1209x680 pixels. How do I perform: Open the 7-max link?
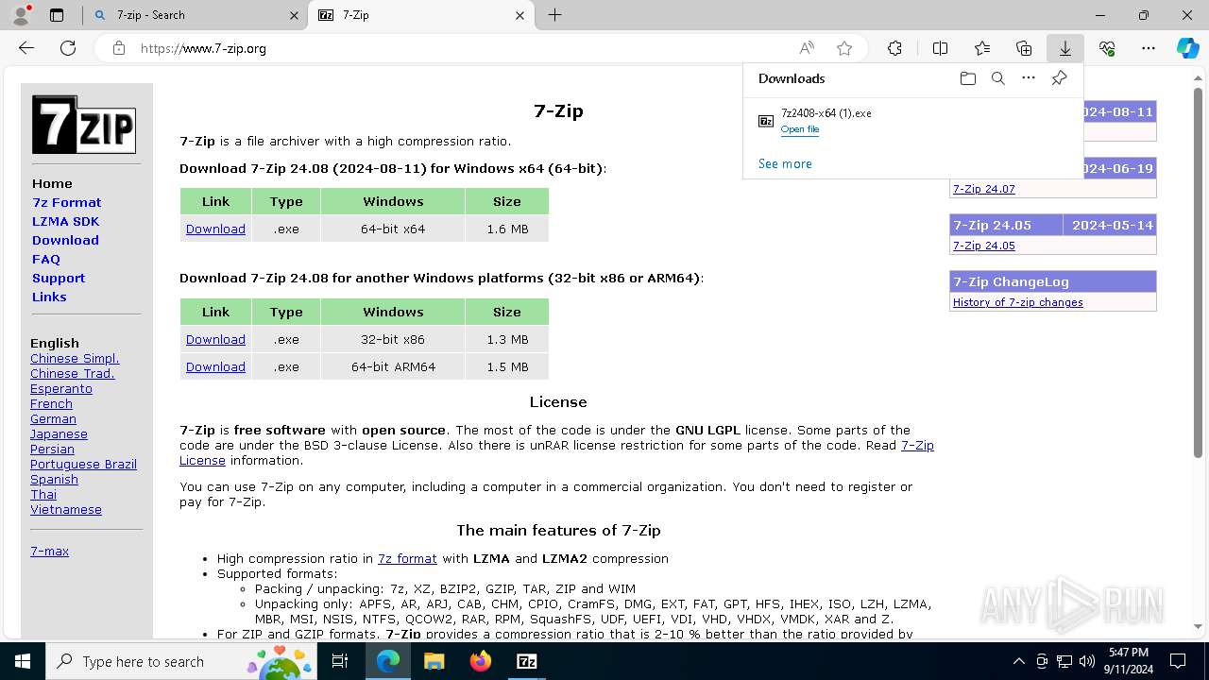tap(49, 551)
